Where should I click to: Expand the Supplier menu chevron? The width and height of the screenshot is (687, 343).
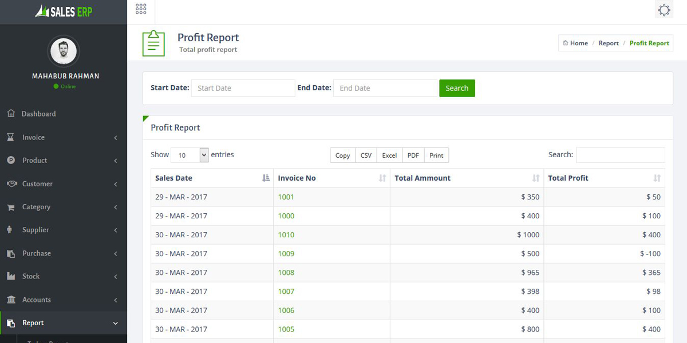pos(116,230)
